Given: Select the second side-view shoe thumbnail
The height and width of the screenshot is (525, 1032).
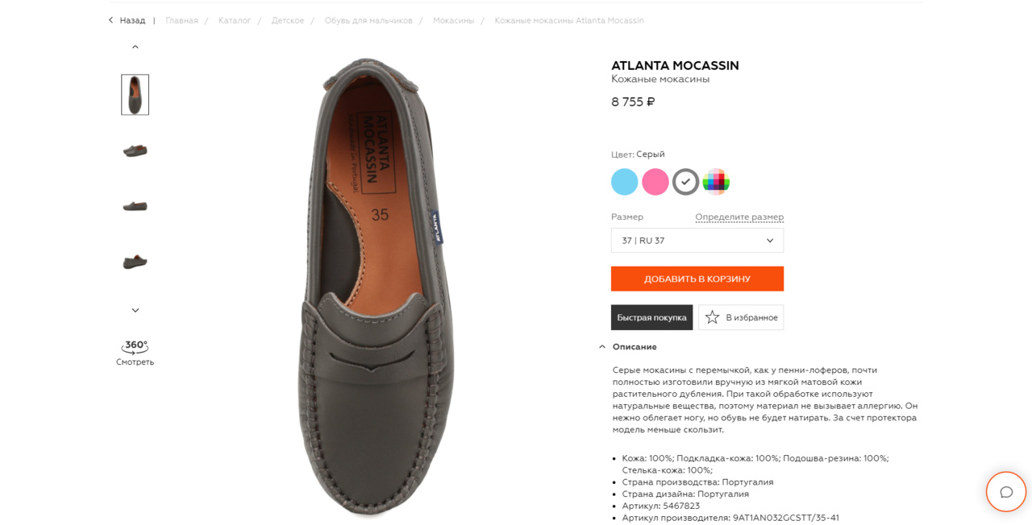Looking at the screenshot, I should point(135,206).
